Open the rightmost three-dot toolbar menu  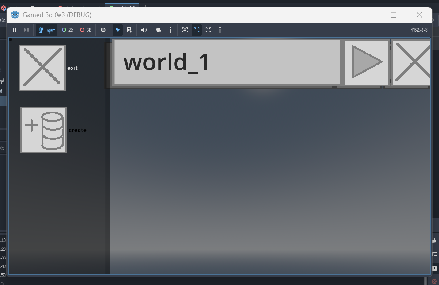[x=220, y=30]
